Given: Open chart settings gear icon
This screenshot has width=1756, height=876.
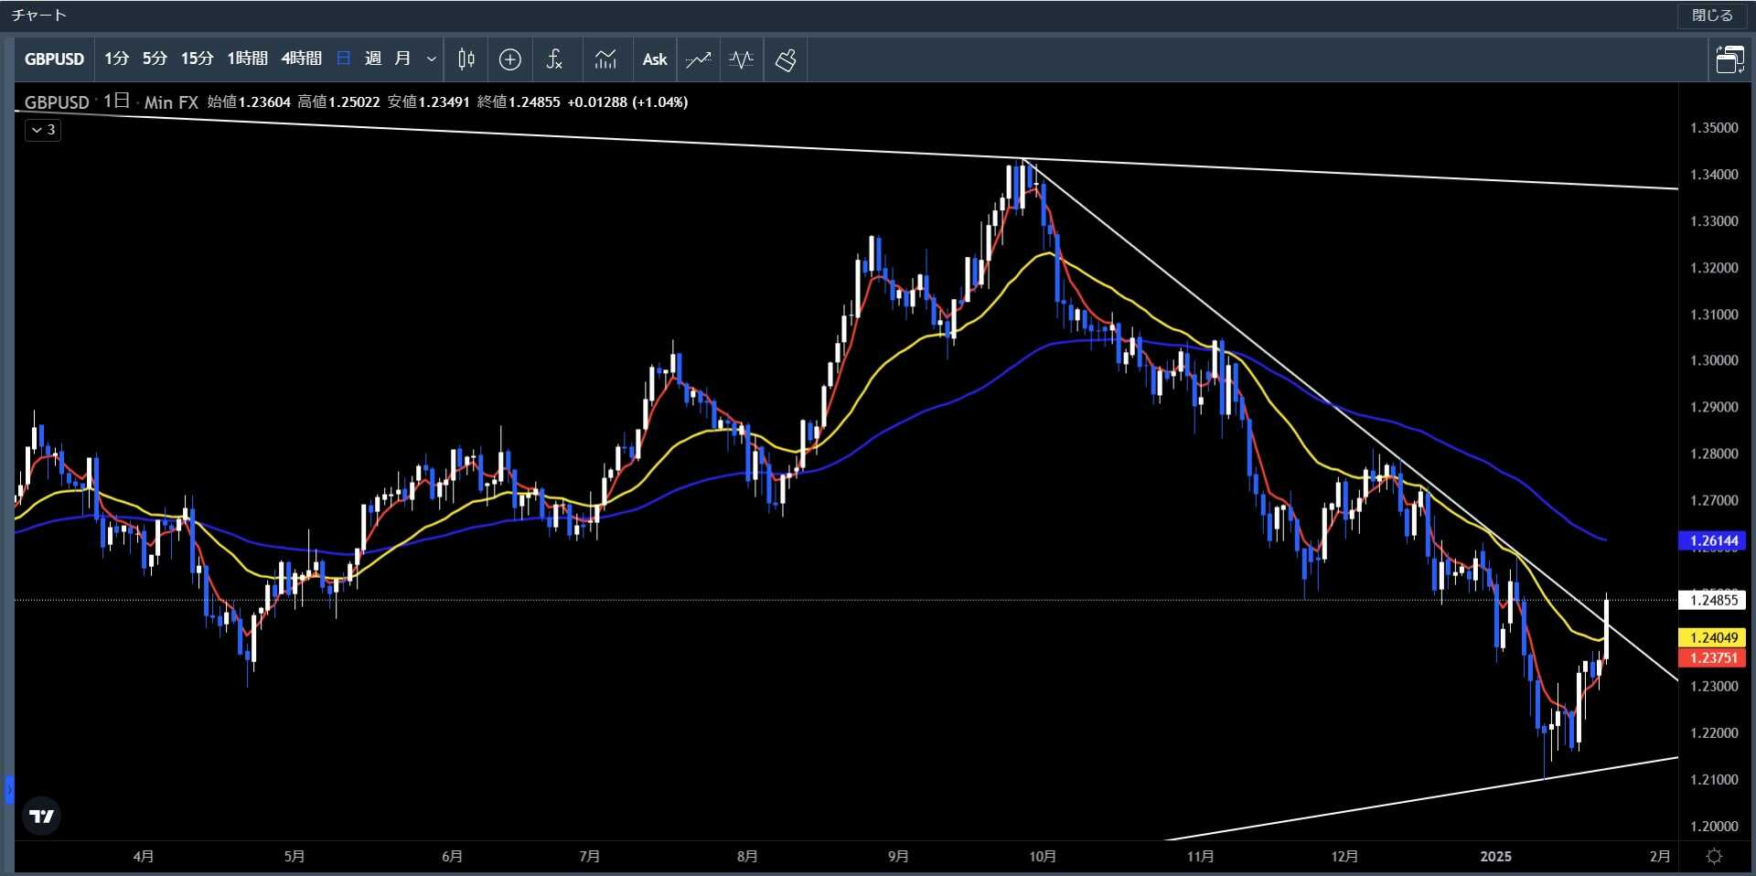Looking at the screenshot, I should click(x=1715, y=856).
